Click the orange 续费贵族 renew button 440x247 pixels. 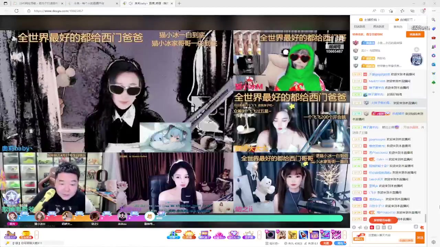(415, 34)
